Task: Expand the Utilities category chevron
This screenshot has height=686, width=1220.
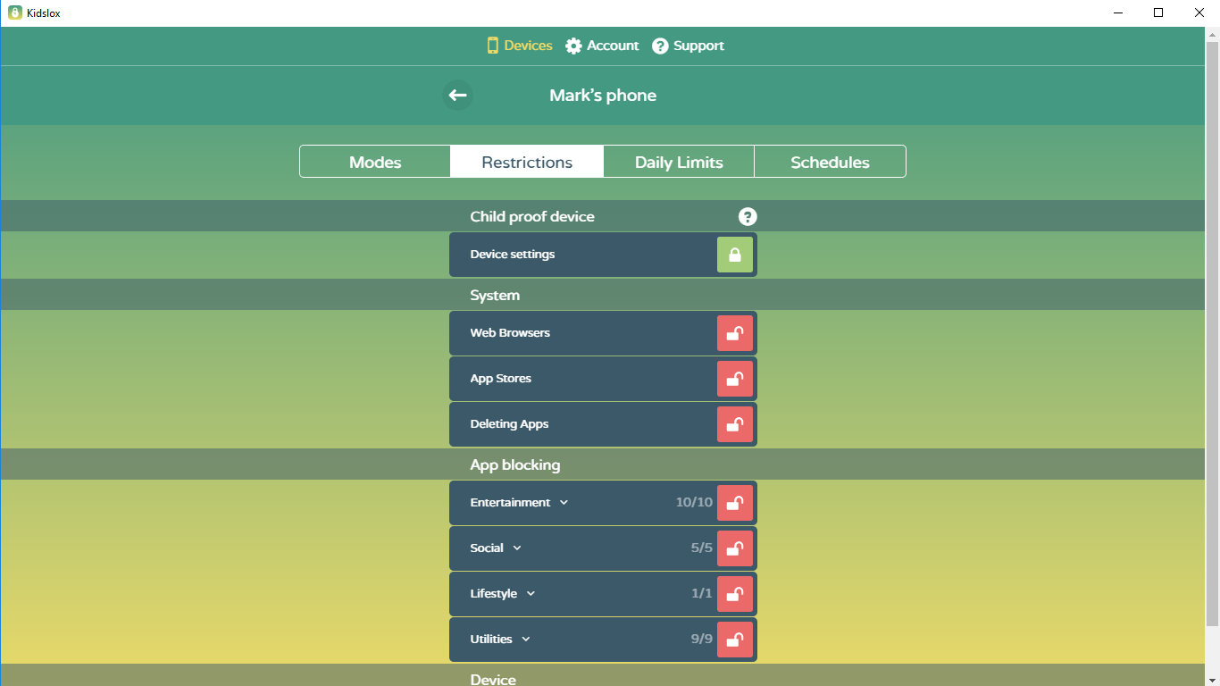Action: click(526, 640)
